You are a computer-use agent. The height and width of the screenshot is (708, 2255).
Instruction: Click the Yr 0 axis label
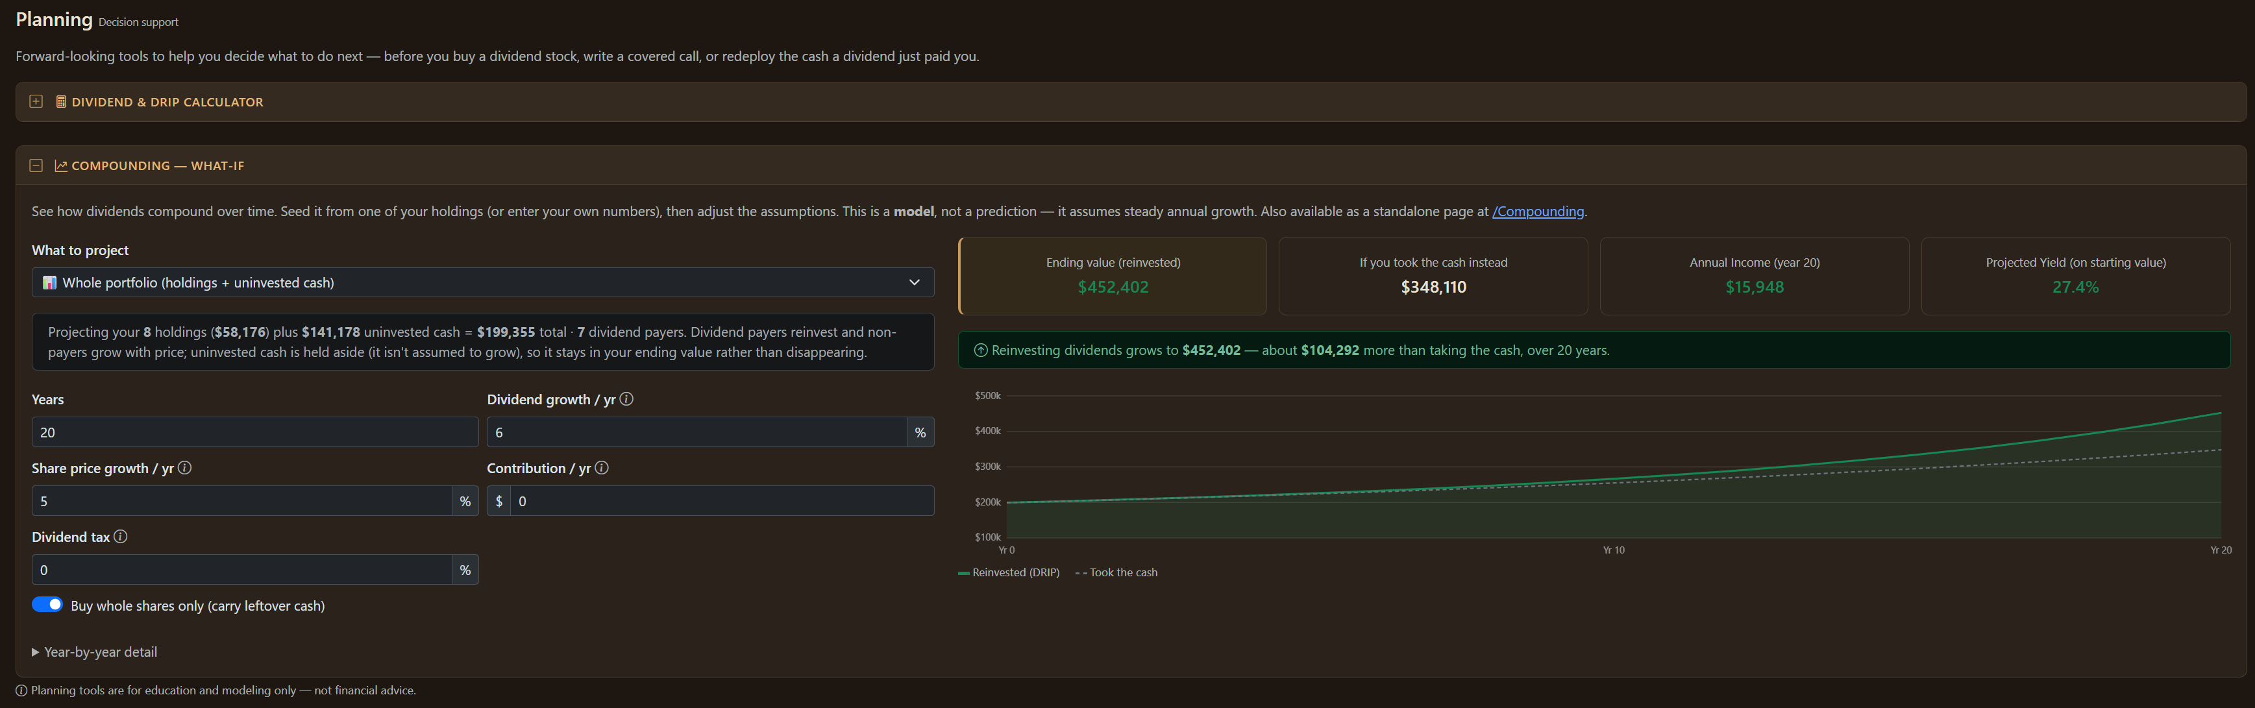click(x=1007, y=550)
